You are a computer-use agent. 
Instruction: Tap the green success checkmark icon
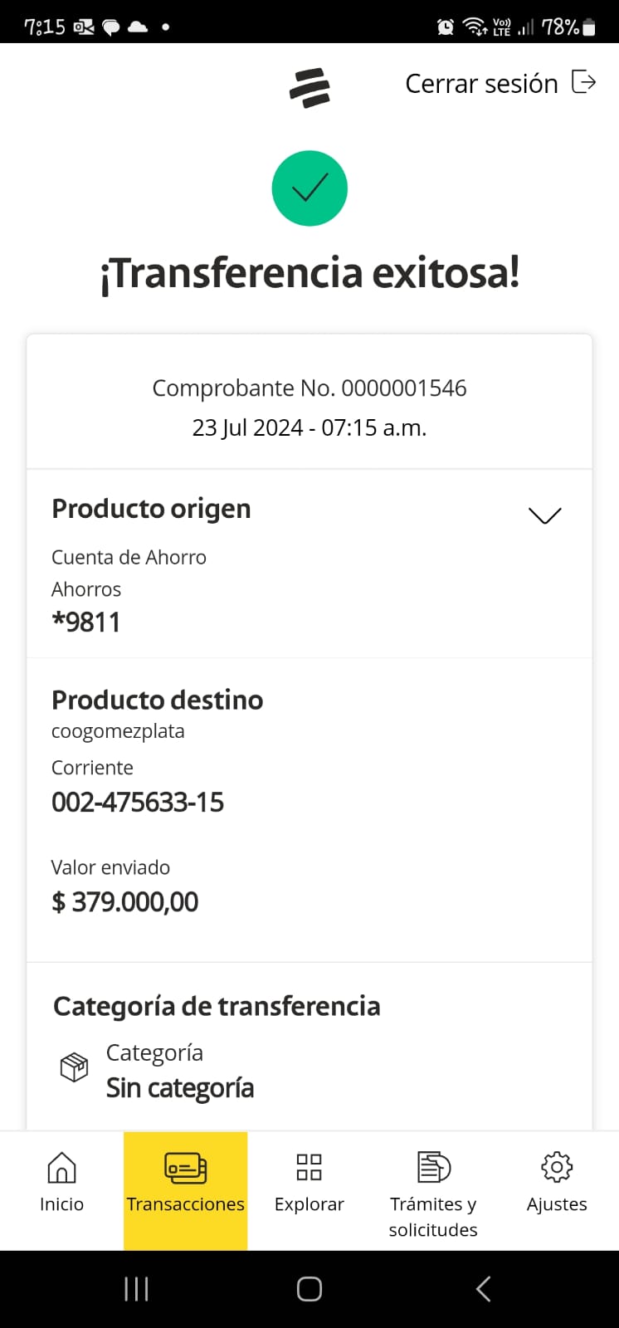(309, 188)
